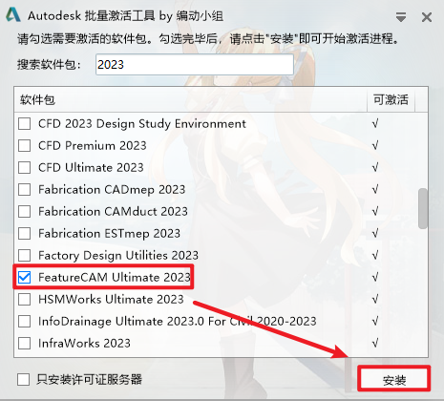Screen dimensions: 444x401
Task: Check the HSMWorks Ultimate 2023 checkbox
Action: [25, 299]
